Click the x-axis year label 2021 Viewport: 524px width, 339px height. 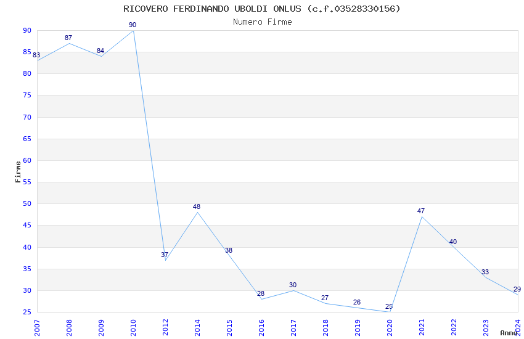pos(422,328)
